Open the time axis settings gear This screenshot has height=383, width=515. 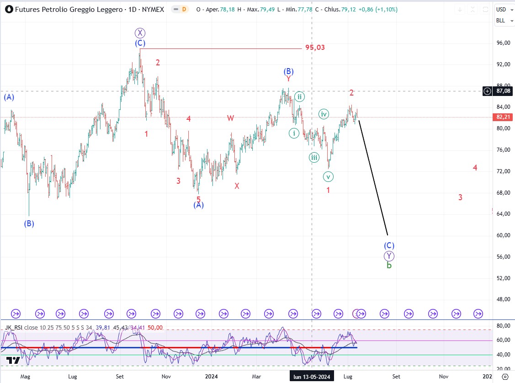[x=505, y=377]
